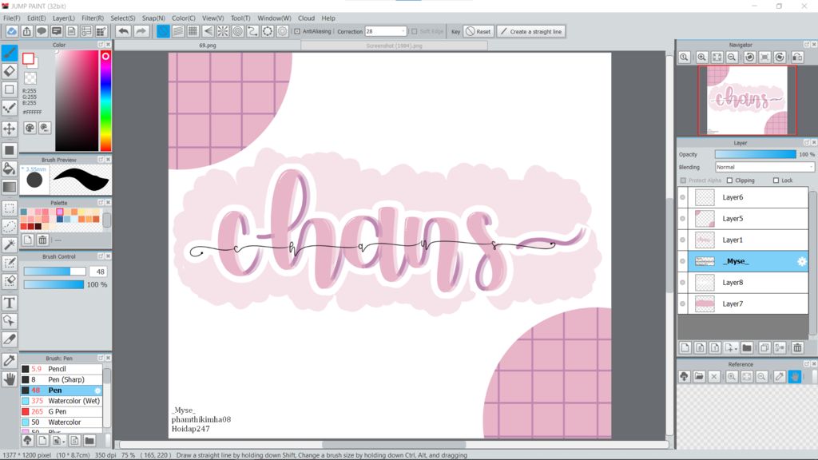Enable grid snap in toolbar
818x460 pixels.
193,31
